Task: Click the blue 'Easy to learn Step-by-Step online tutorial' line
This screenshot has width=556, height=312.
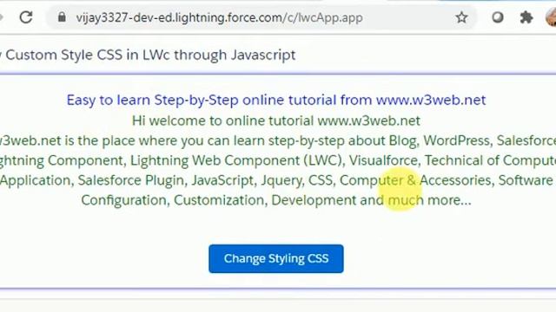Action: pos(276,101)
